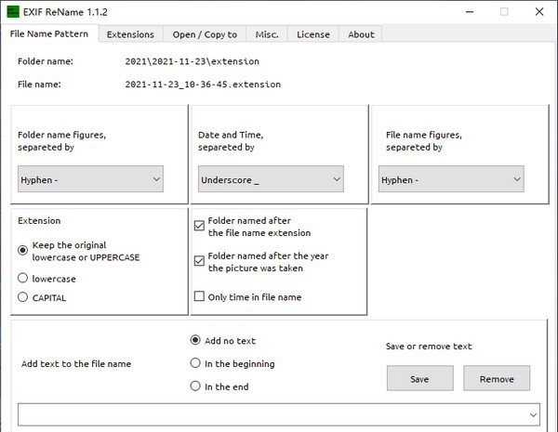Close the EXIF ReName window
Screen dimensions: 558x432
tap(539, 12)
